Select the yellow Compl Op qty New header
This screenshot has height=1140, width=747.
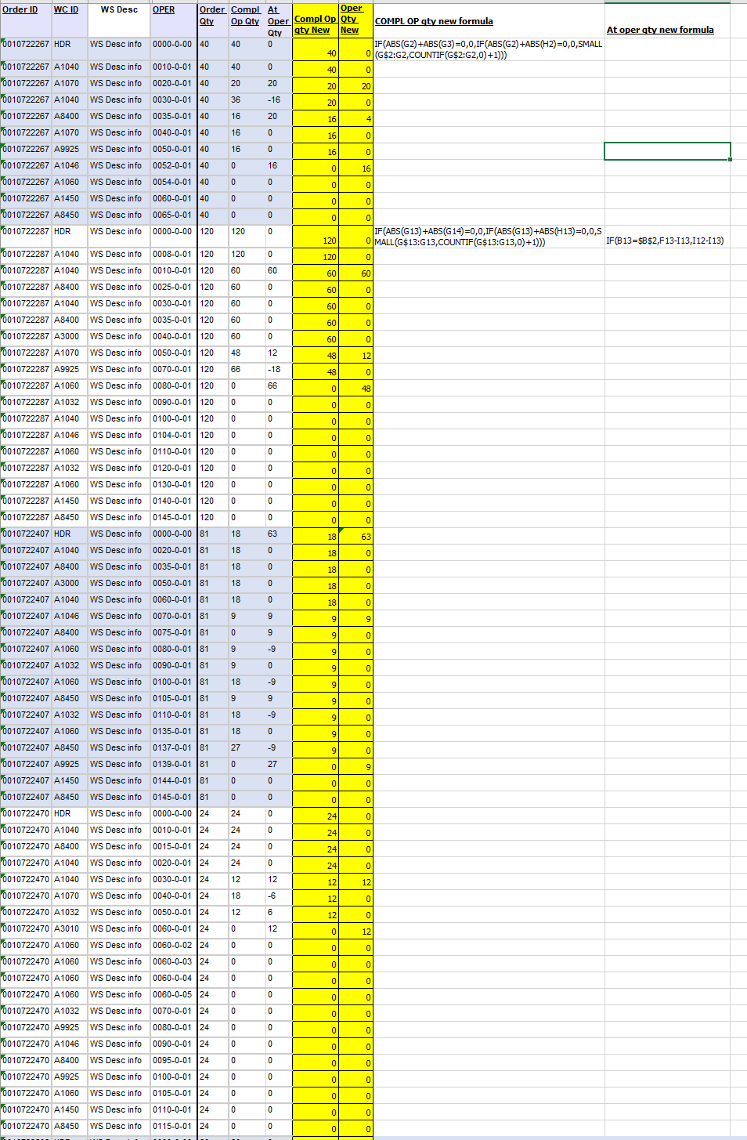point(316,20)
